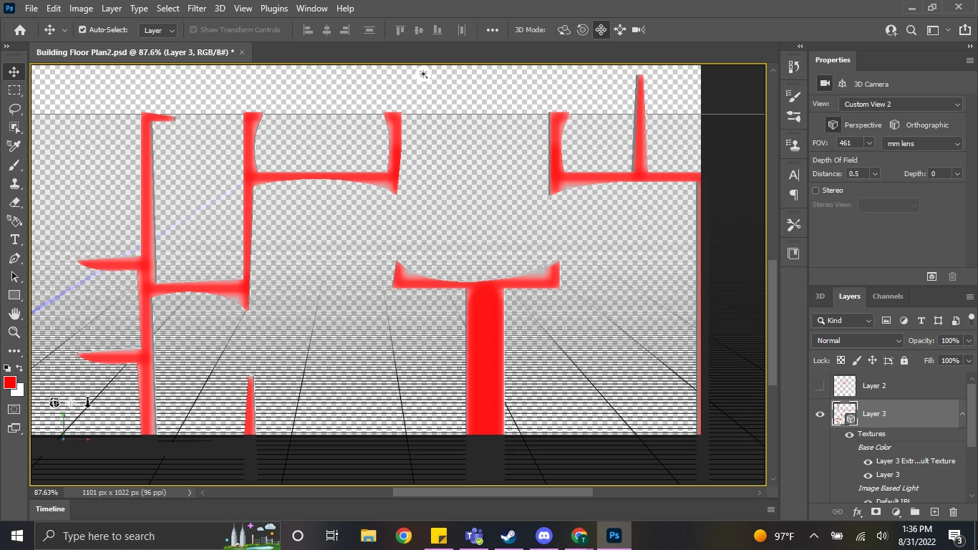Image resolution: width=978 pixels, height=550 pixels.
Task: Choose Roll the 3D Camera mode
Action: [x=583, y=30]
